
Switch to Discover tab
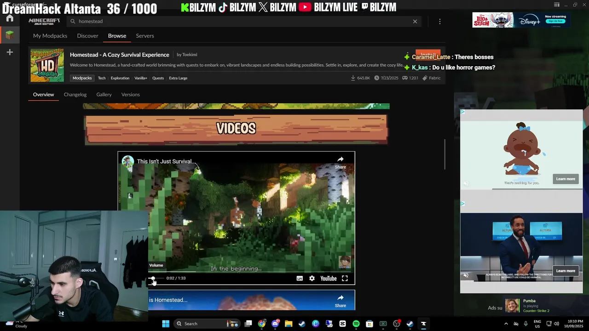[x=87, y=36]
